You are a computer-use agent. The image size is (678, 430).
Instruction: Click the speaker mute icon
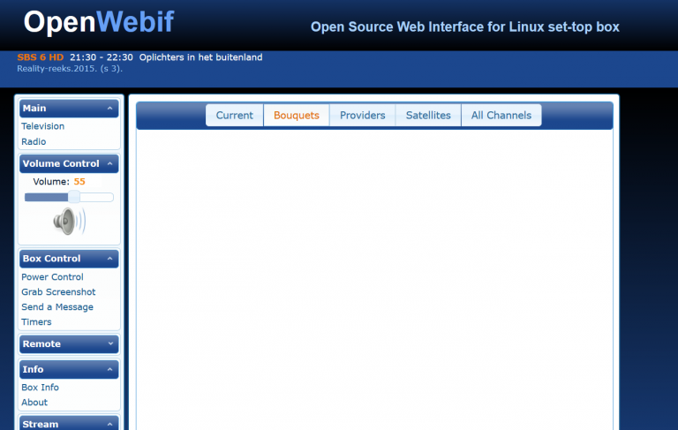point(69,222)
